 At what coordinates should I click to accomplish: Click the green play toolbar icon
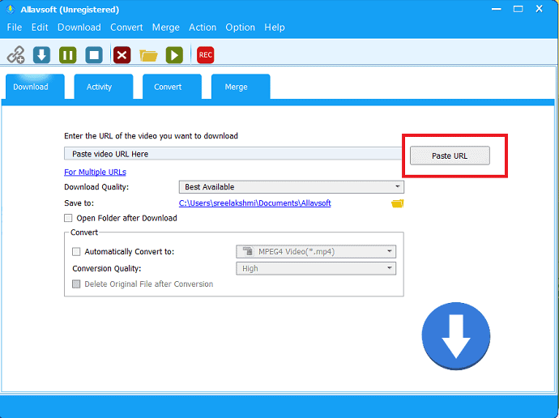[x=174, y=55]
